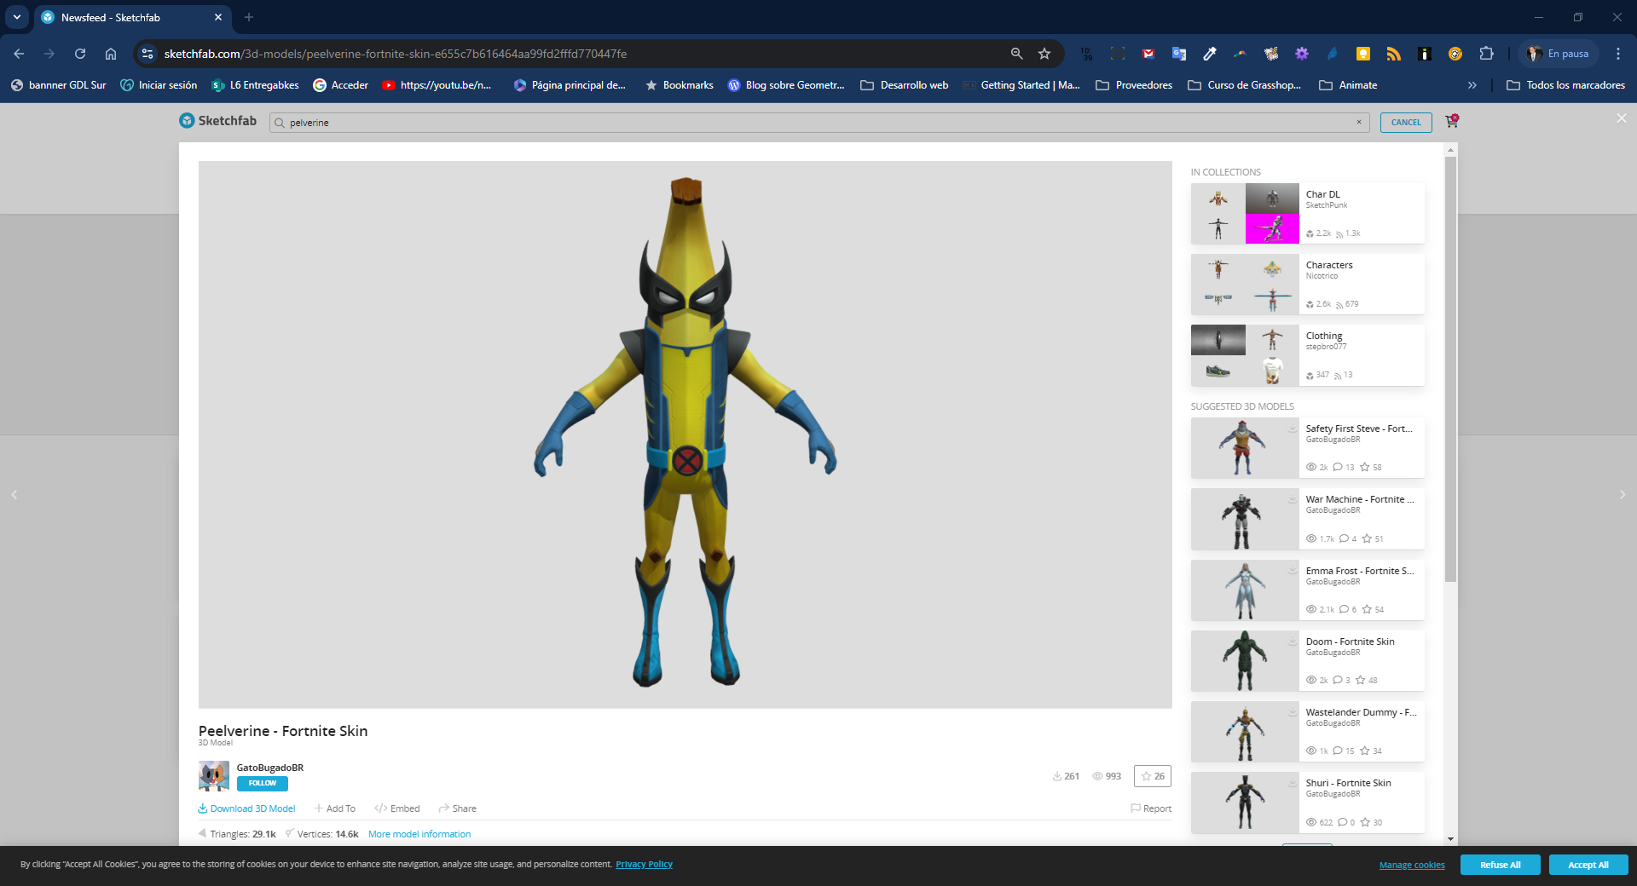Click the Sketchfab logo
The width and height of the screenshot is (1637, 886).
tap(217, 121)
